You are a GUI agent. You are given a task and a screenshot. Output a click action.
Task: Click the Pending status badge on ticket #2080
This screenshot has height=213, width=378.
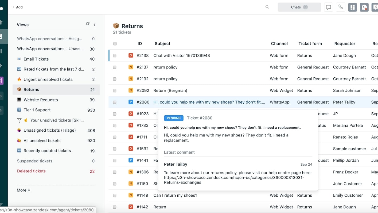(174, 118)
